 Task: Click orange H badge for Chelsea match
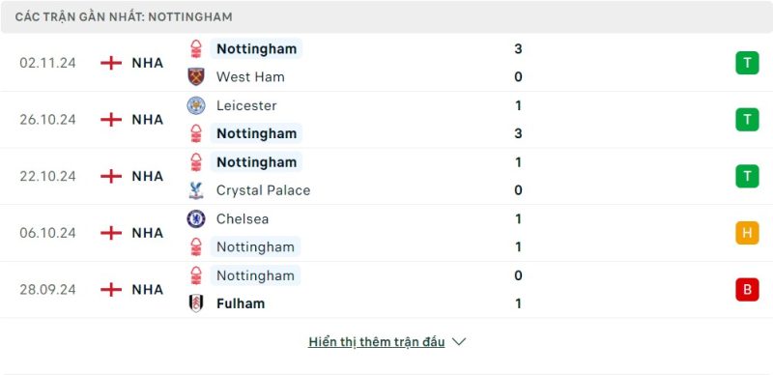(747, 232)
